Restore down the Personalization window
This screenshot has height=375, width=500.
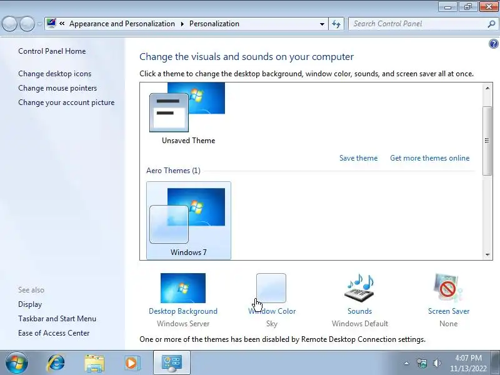point(467,7)
